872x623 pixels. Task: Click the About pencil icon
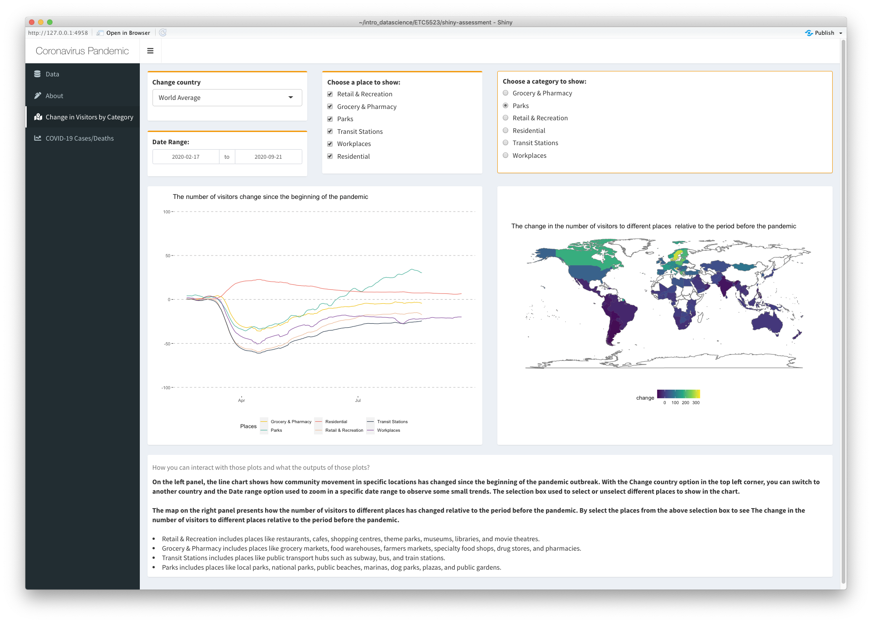[38, 95]
